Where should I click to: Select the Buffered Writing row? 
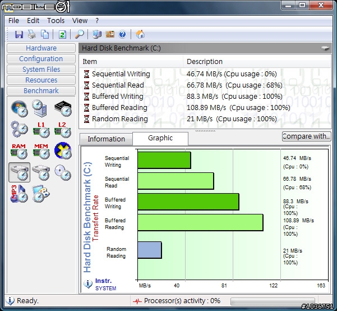coord(205,97)
